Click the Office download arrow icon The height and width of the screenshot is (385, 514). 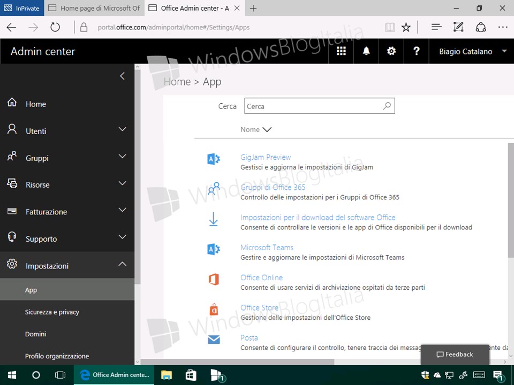click(214, 219)
